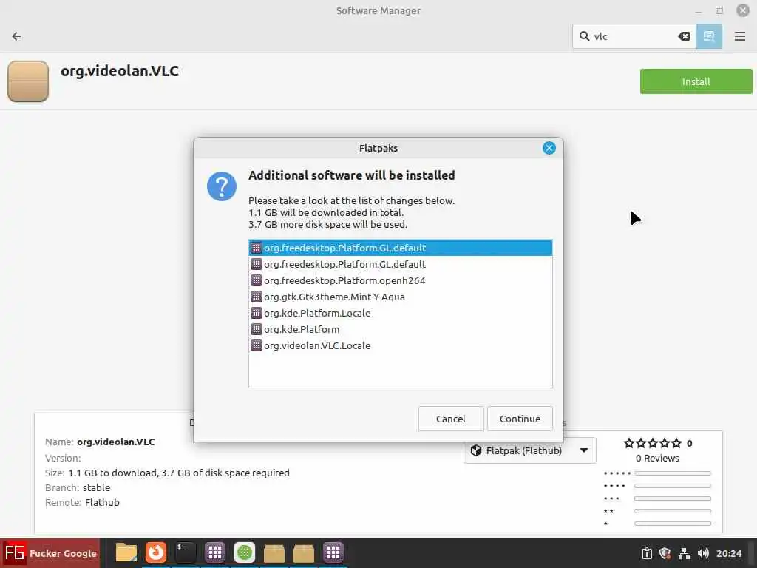Click icon beside org.kde.Platform.Locale
The height and width of the screenshot is (568, 757).
pyautogui.click(x=257, y=313)
